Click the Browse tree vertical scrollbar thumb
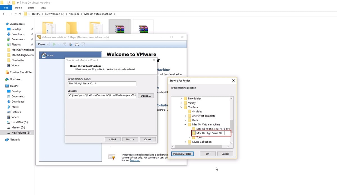337x195 pixels. (x=231, y=126)
